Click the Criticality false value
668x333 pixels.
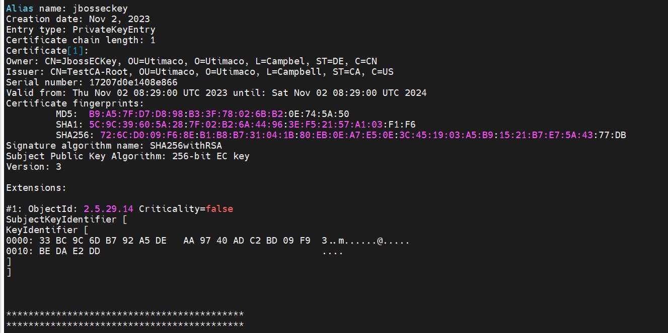[219, 209]
